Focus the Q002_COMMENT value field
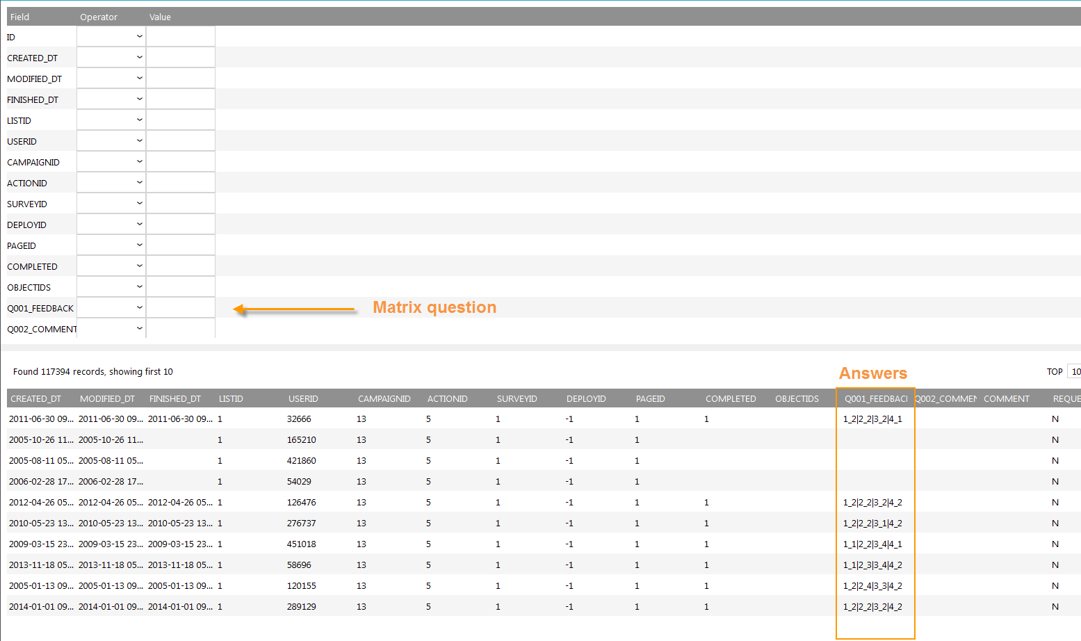 click(x=181, y=328)
